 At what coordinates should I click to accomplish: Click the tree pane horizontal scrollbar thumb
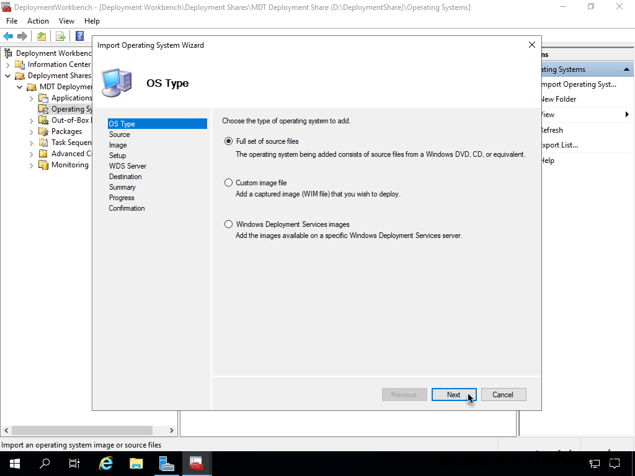pyautogui.click(x=82, y=430)
